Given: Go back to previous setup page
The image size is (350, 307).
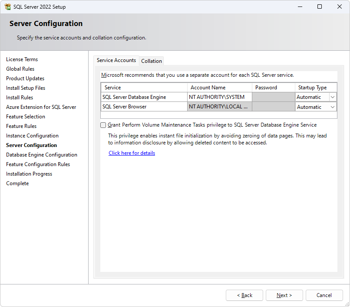Looking at the screenshot, I should [x=244, y=295].
